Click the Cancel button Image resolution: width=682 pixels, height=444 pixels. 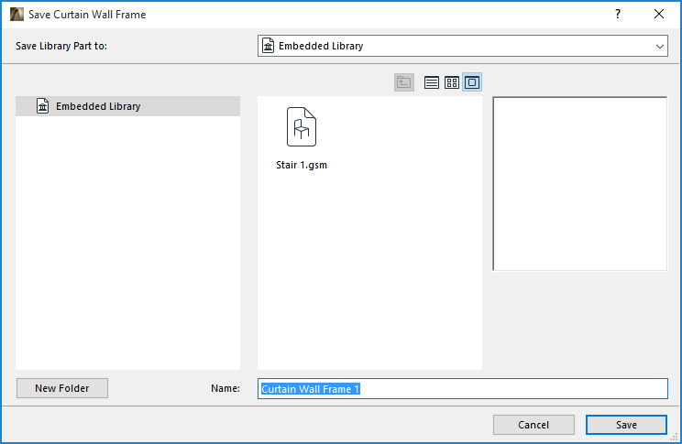click(x=533, y=425)
